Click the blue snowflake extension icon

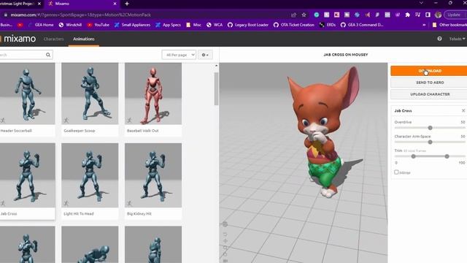pos(357,15)
